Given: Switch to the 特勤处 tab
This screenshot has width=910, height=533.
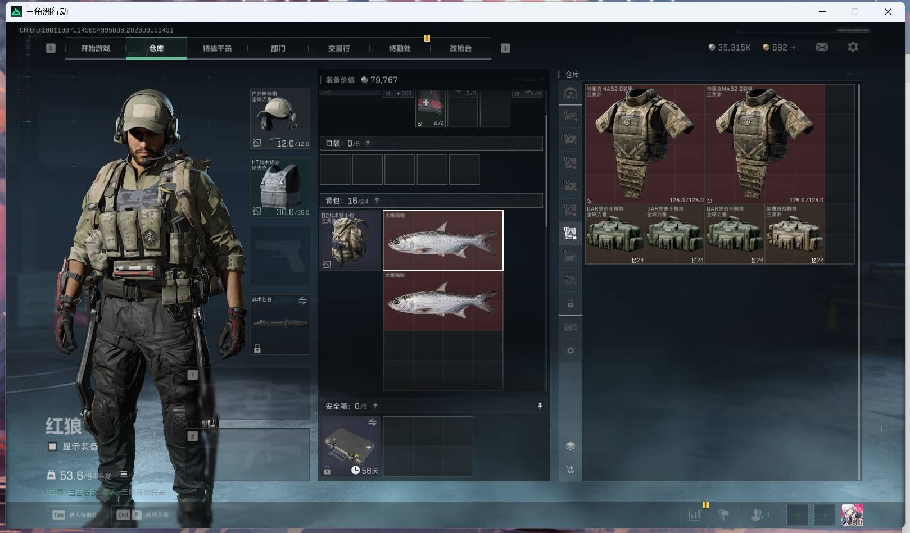Looking at the screenshot, I should [400, 48].
